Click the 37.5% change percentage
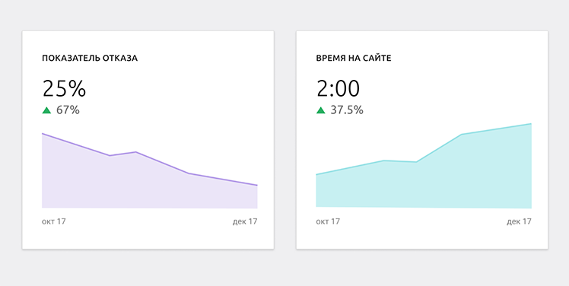This screenshot has width=569, height=286. click(347, 110)
